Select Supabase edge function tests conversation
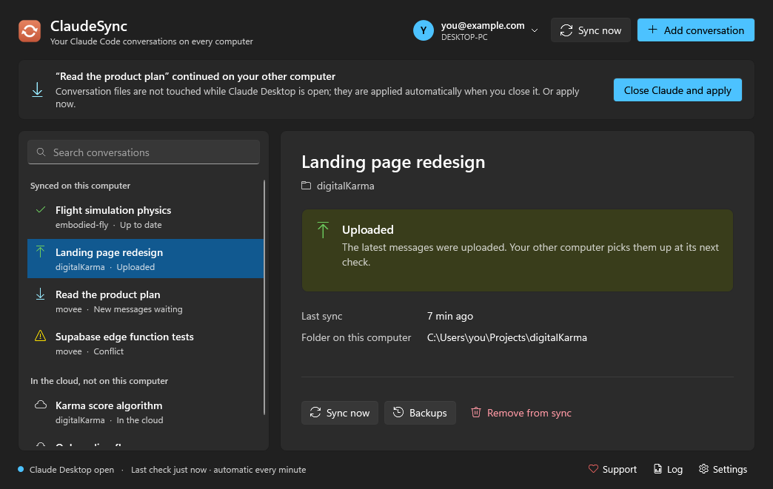 [145, 344]
